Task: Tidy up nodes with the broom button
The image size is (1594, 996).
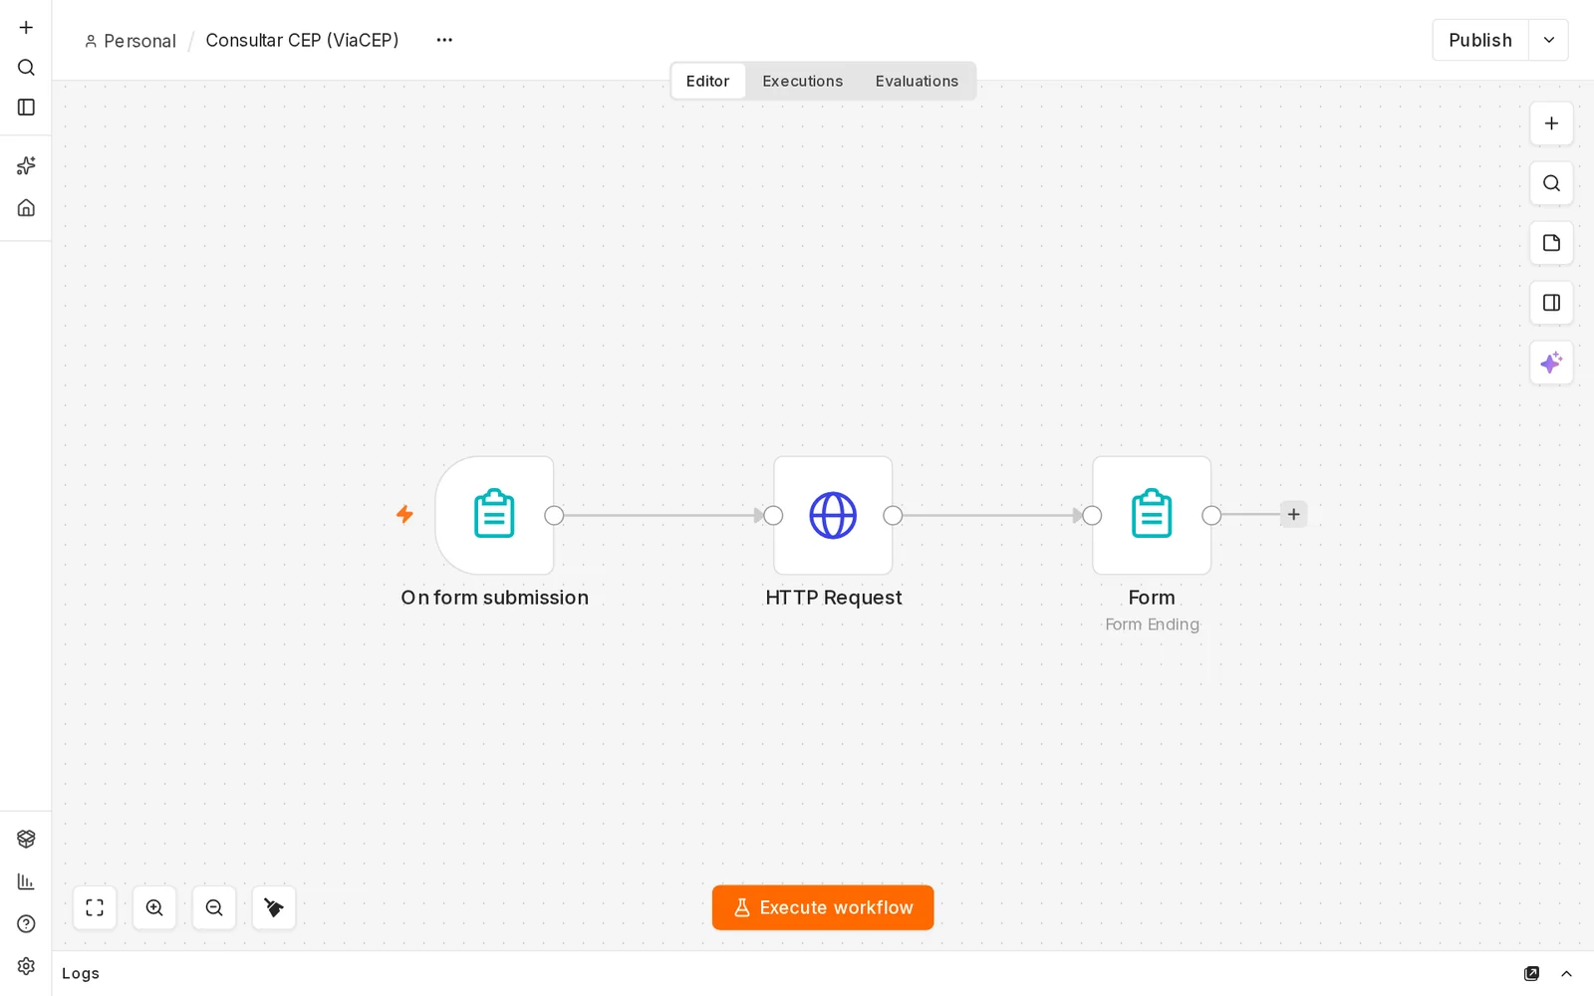Action: point(274,907)
